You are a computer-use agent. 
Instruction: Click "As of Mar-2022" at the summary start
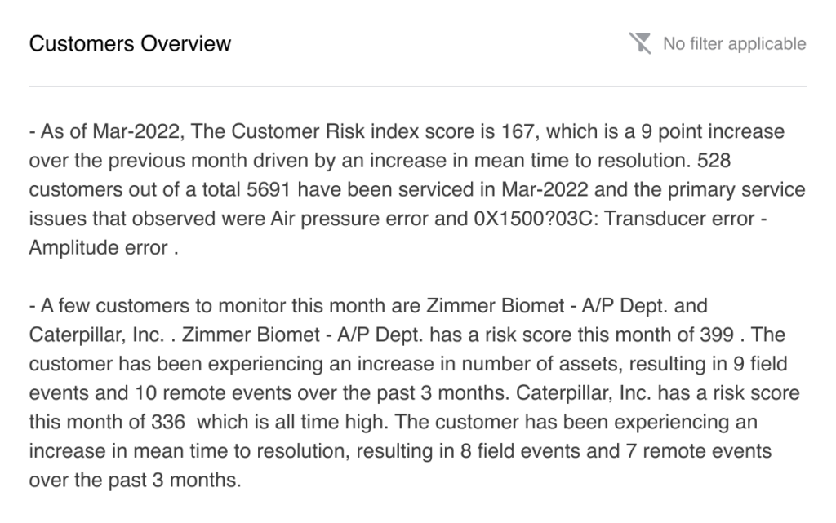point(93,131)
